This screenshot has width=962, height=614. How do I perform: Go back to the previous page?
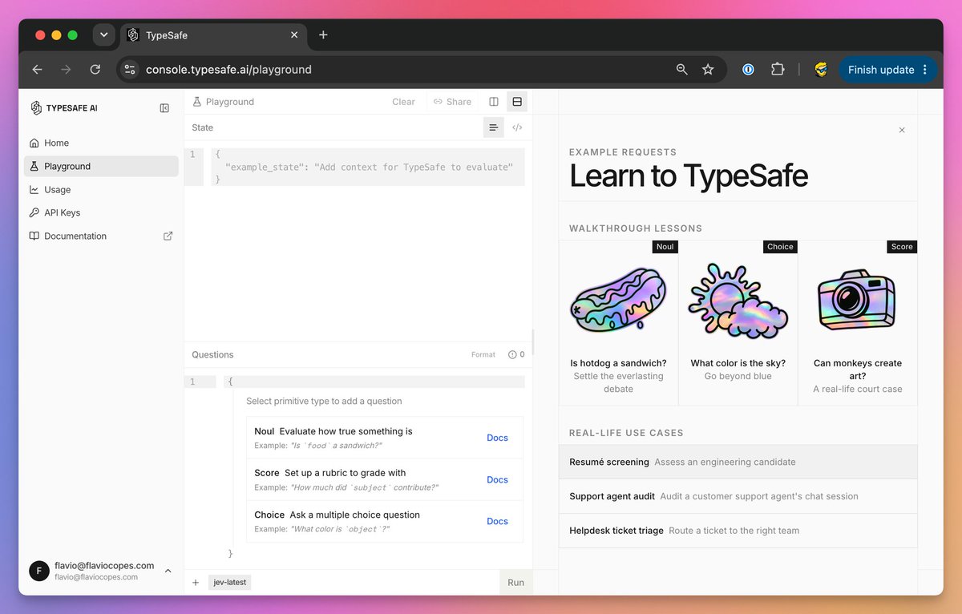pos(37,70)
